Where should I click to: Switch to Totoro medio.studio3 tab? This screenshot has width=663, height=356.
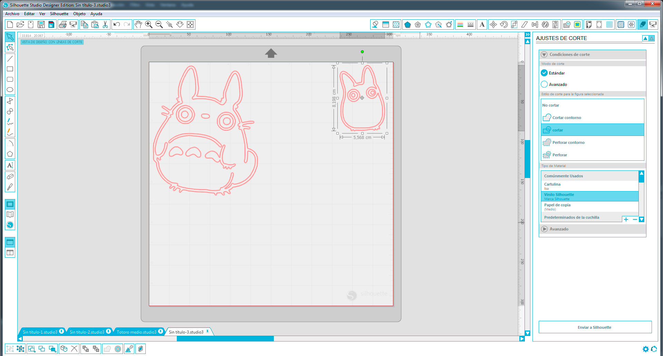point(136,332)
